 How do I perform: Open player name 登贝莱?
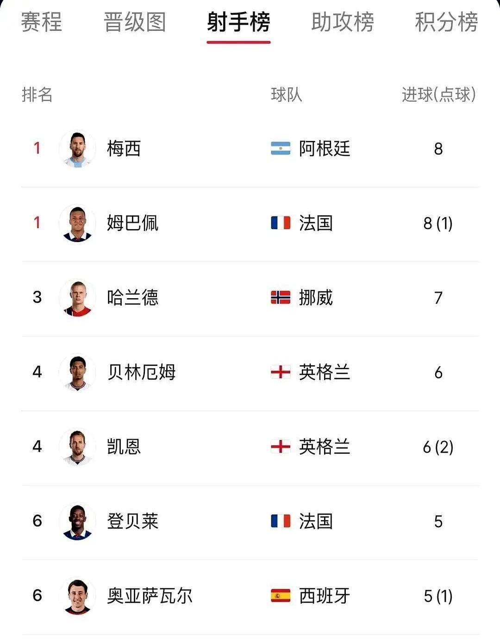click(133, 521)
